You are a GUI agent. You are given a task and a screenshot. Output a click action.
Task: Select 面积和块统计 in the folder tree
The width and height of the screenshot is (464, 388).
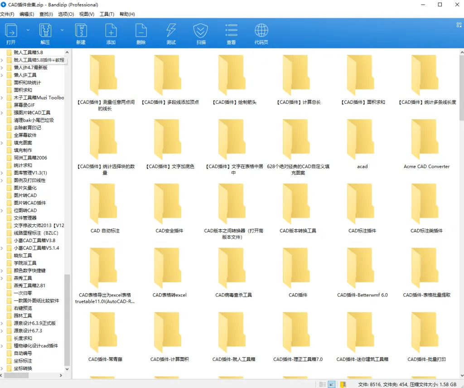[x=27, y=82]
